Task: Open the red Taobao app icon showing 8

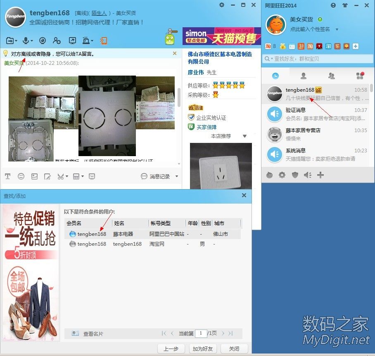Action: pos(268,46)
